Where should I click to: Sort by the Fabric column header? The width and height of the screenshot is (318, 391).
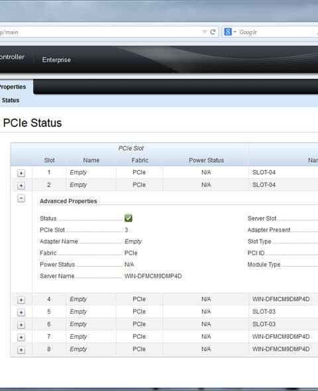(x=140, y=160)
